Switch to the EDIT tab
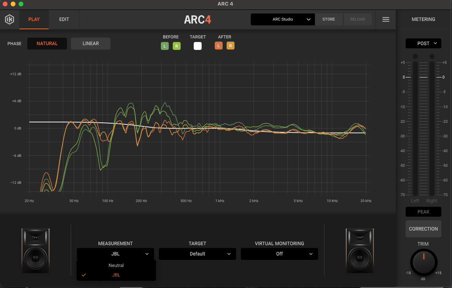Screen dimensions: 452x288 click(x=64, y=19)
